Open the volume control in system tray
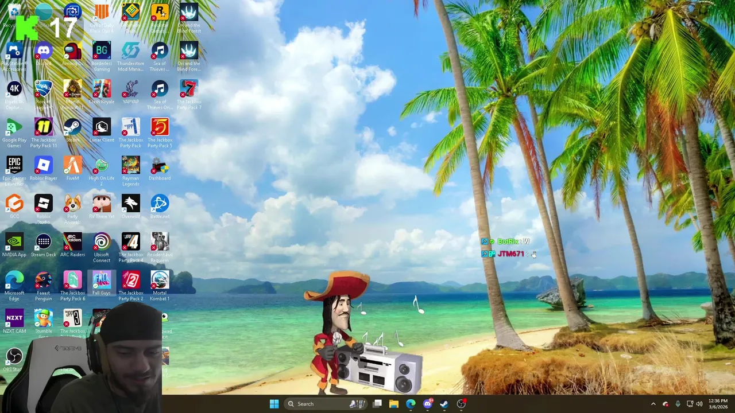Screen dimensions: 735x413 pos(699,404)
